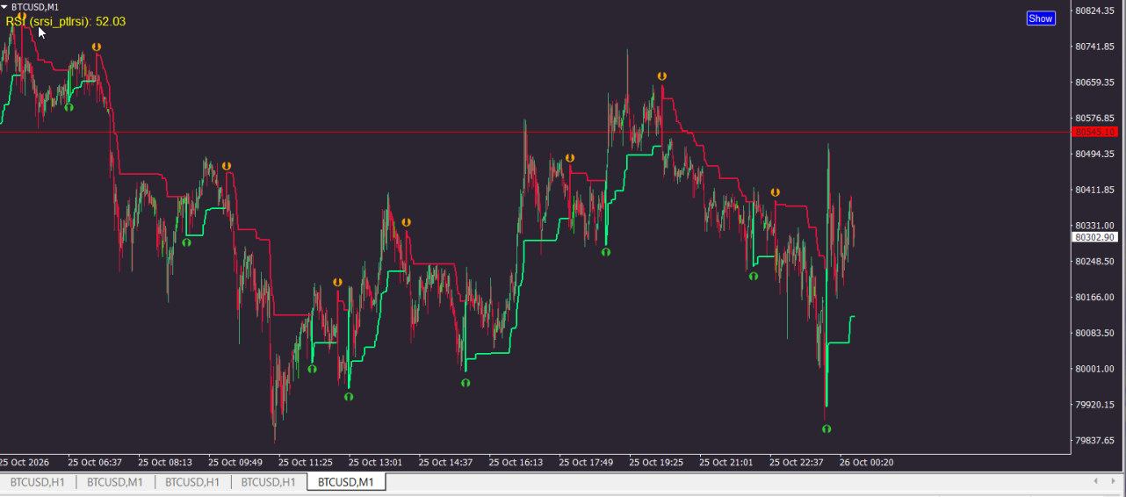Screen dimensions: 1126x497
Task: Click price axis value 80001.00
Action: [x=1095, y=369]
